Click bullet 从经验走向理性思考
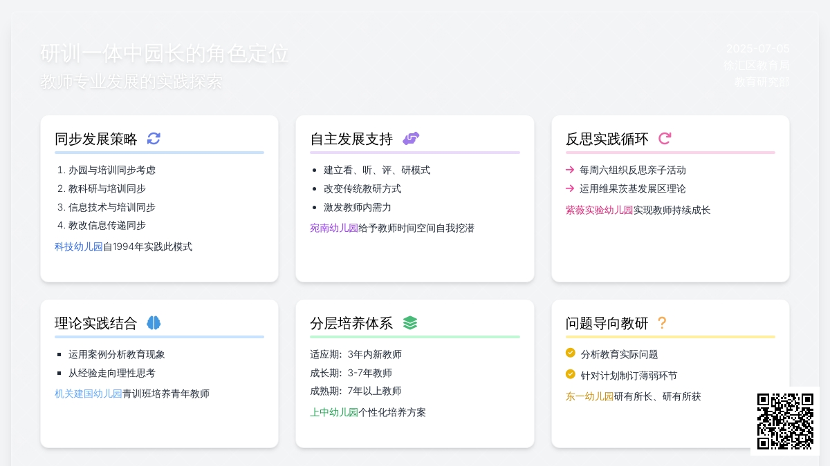This screenshot has width=830, height=466. [x=112, y=373]
